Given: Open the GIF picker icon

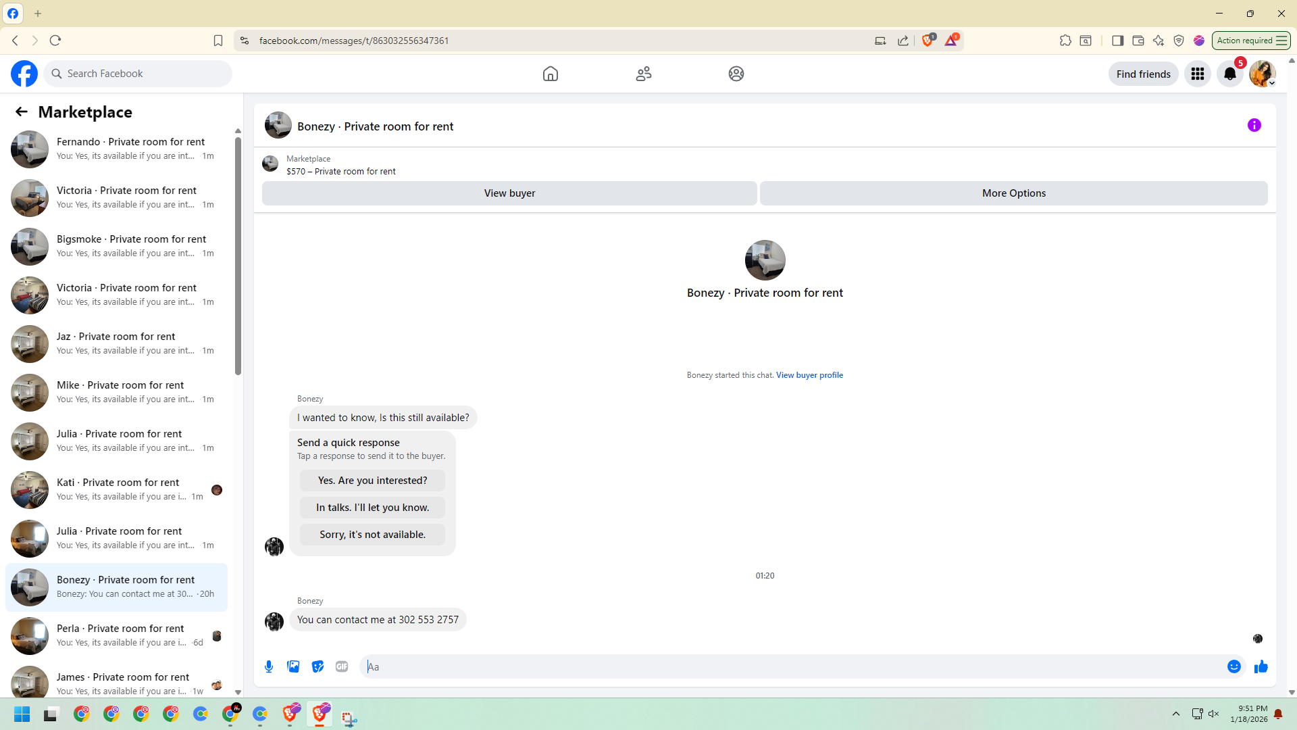Looking at the screenshot, I should click(342, 666).
